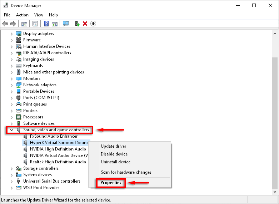This screenshot has height=204, width=279.
Task: Select HyperX Virtual Surround Sound device
Action: (59, 143)
